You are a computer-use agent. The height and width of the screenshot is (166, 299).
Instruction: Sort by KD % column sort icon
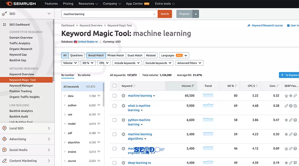(x=236, y=86)
